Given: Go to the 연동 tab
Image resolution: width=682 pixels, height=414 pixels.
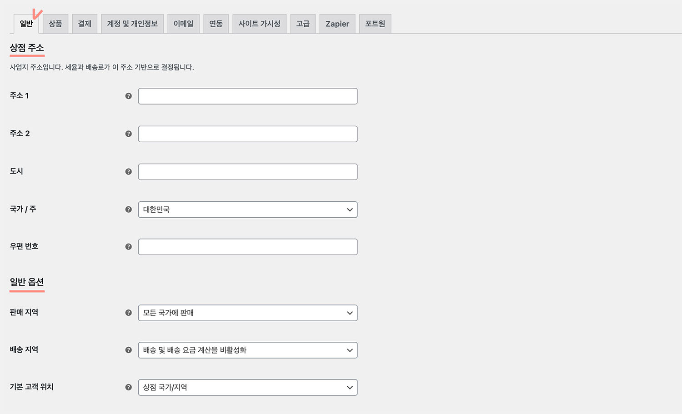Looking at the screenshot, I should pyautogui.click(x=216, y=24).
